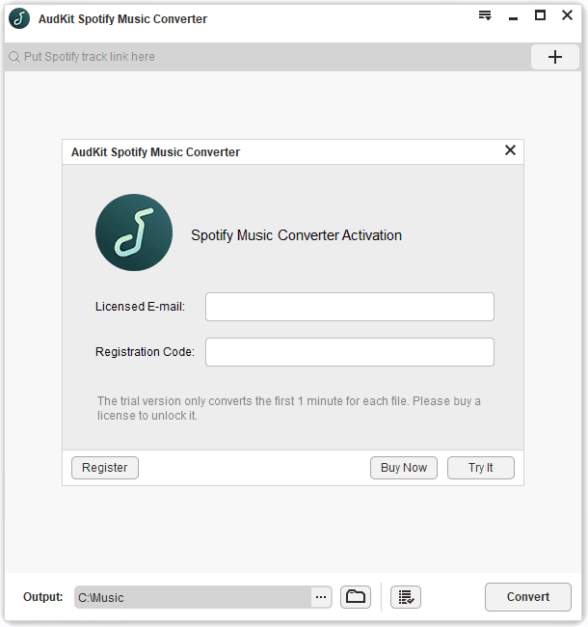Click the AudKit logo in title bar
588x627 pixels.
tap(19, 18)
